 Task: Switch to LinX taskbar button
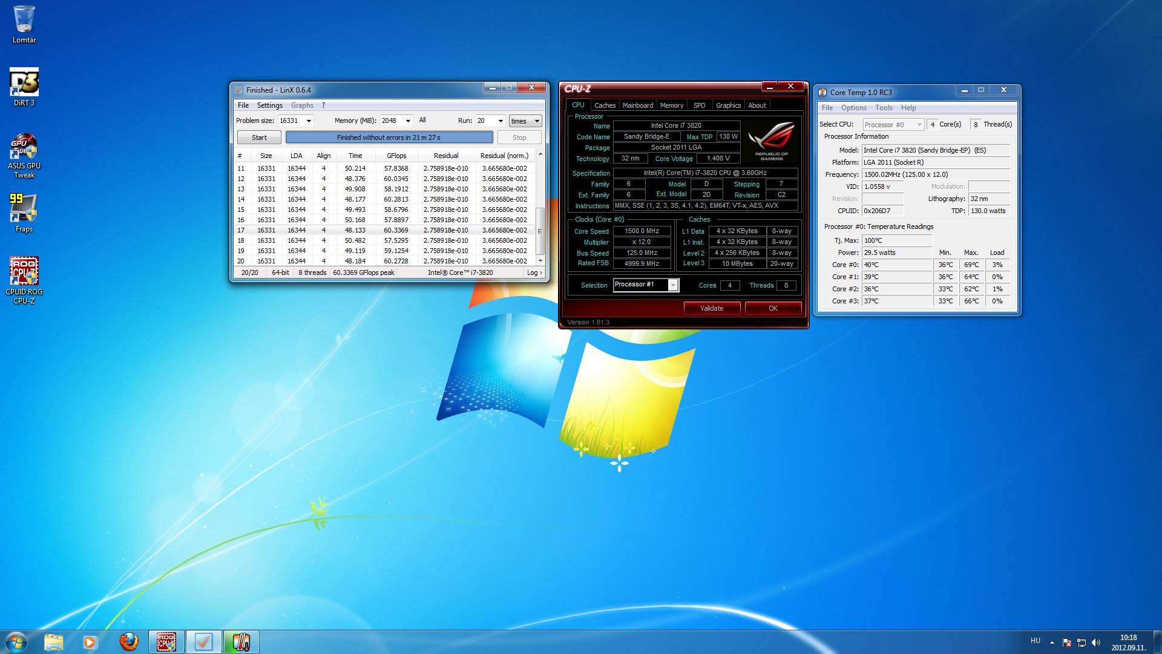click(204, 642)
